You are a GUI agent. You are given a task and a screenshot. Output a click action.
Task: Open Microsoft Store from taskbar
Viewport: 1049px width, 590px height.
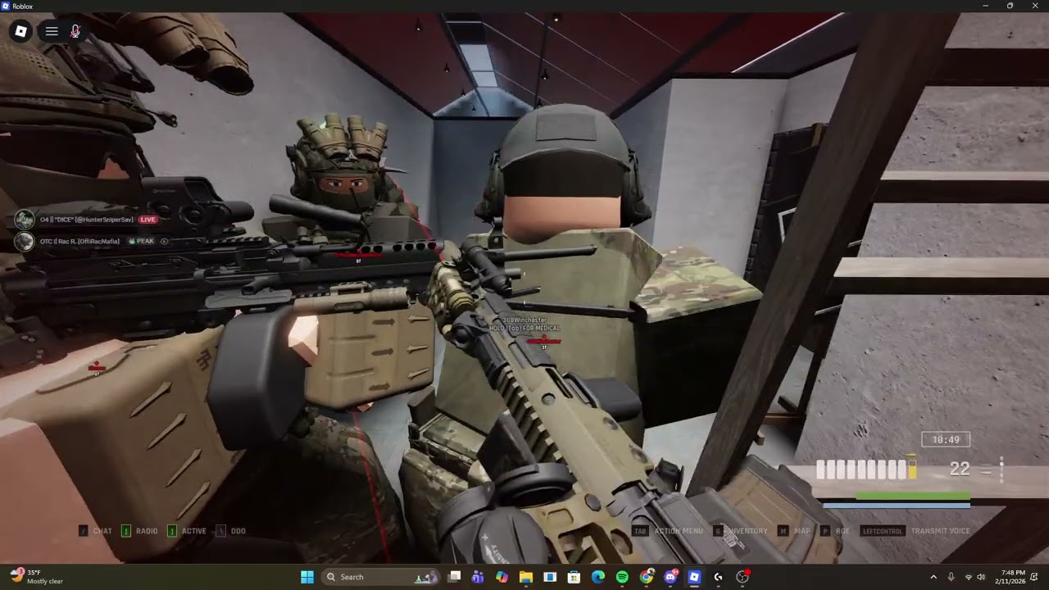click(x=574, y=577)
